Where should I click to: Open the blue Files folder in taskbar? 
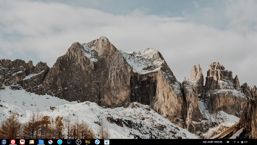[x=41, y=142]
